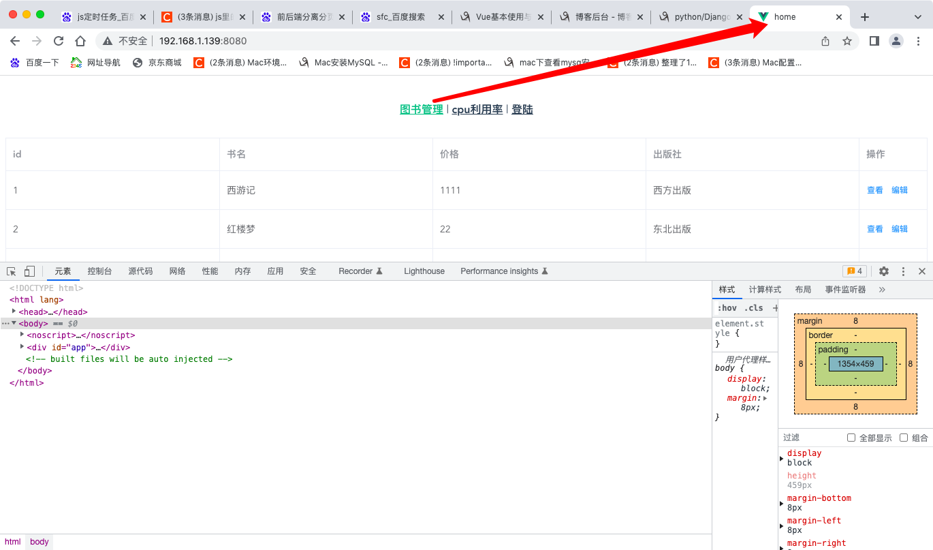Toggle the device toolbar icon in DevTools
This screenshot has height=550, width=933.
coord(29,271)
